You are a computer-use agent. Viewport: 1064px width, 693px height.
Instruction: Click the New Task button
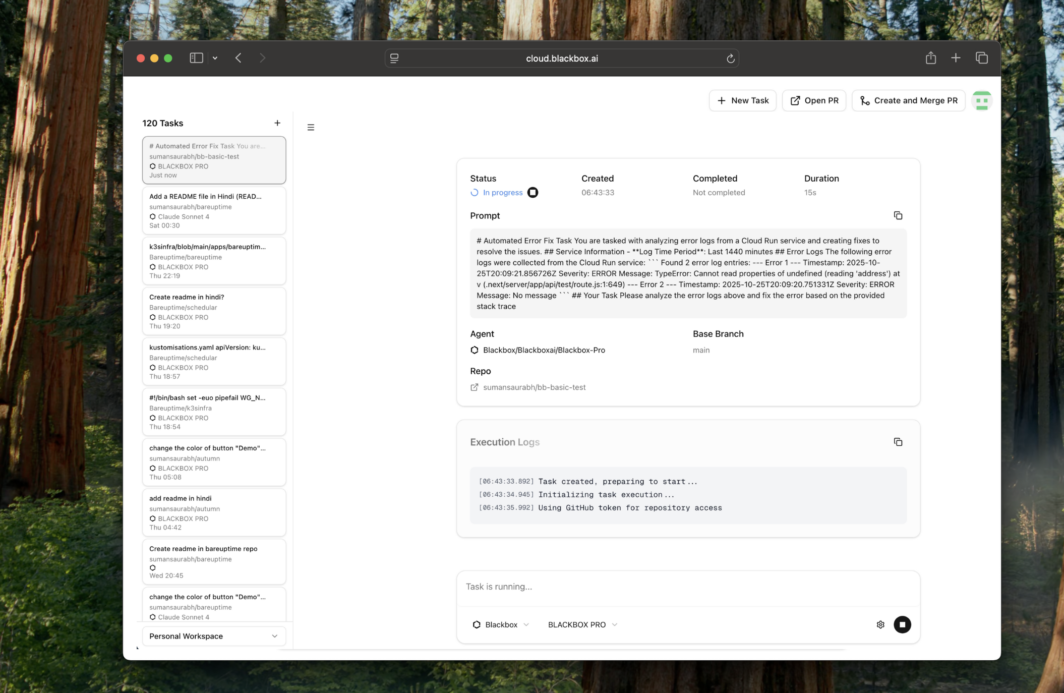(742, 100)
